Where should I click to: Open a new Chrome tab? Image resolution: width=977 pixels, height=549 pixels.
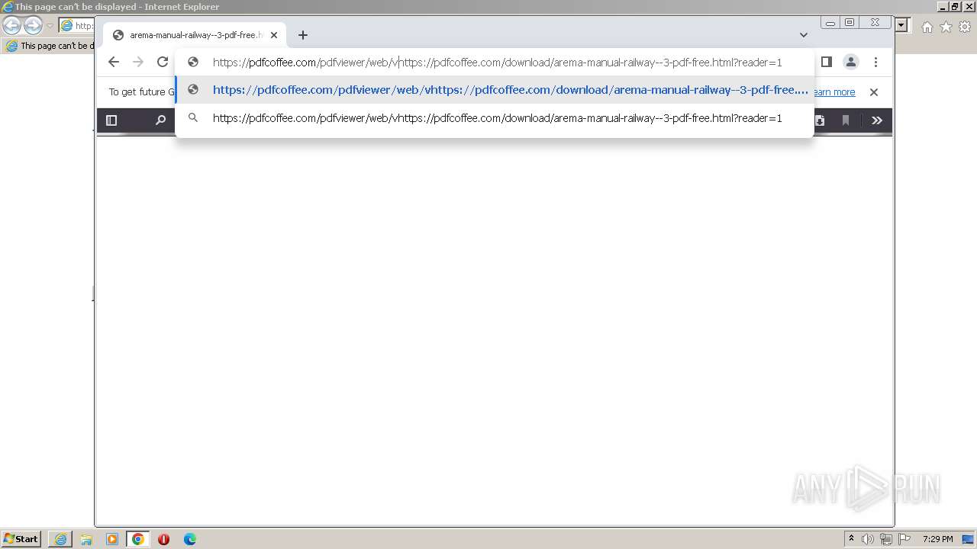click(x=303, y=35)
